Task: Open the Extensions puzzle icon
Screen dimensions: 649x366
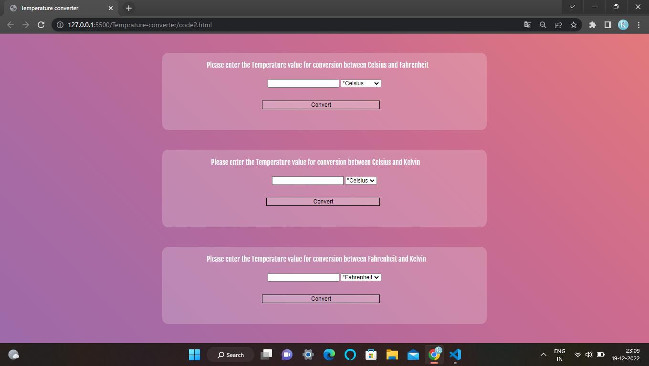Action: 592,24
